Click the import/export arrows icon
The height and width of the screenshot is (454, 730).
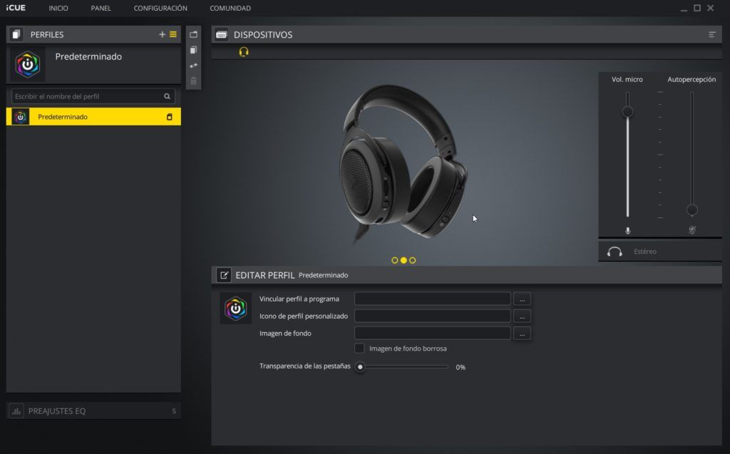coord(194,66)
